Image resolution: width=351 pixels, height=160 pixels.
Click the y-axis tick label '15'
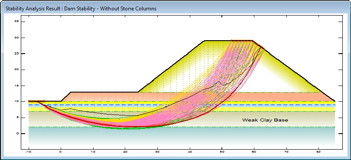(x=16, y=86)
